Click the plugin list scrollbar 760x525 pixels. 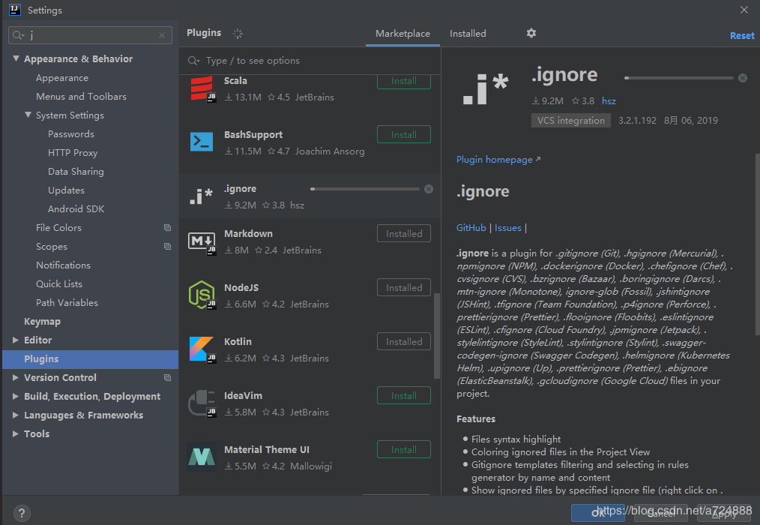pyautogui.click(x=437, y=336)
